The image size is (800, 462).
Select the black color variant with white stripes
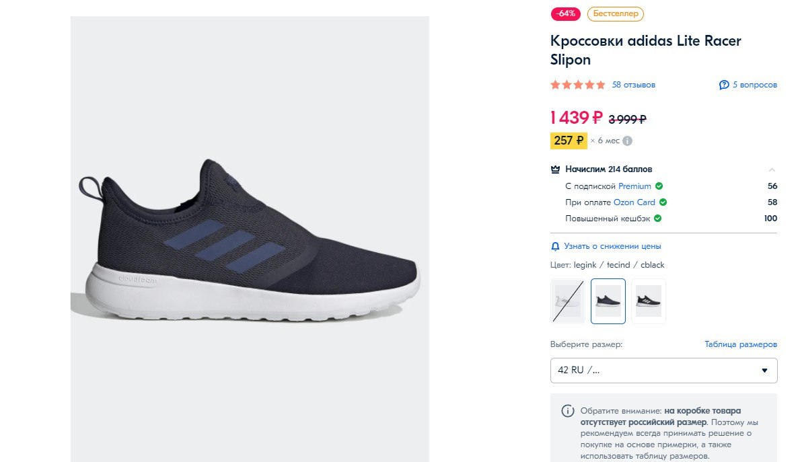(649, 301)
